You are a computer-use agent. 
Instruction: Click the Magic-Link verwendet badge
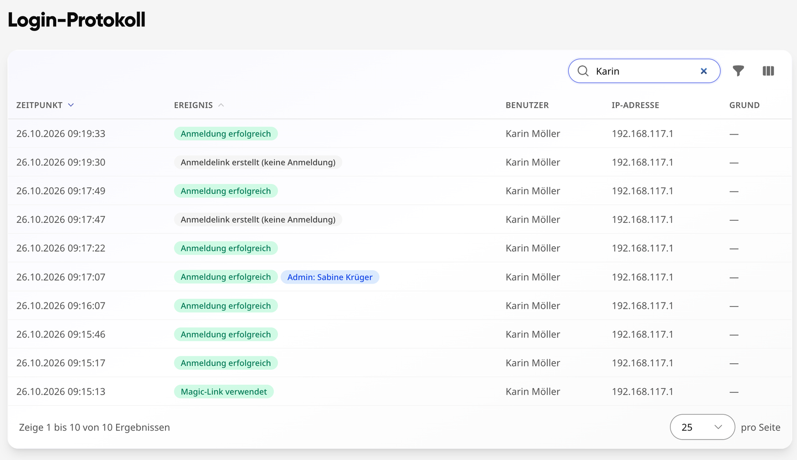tap(224, 392)
